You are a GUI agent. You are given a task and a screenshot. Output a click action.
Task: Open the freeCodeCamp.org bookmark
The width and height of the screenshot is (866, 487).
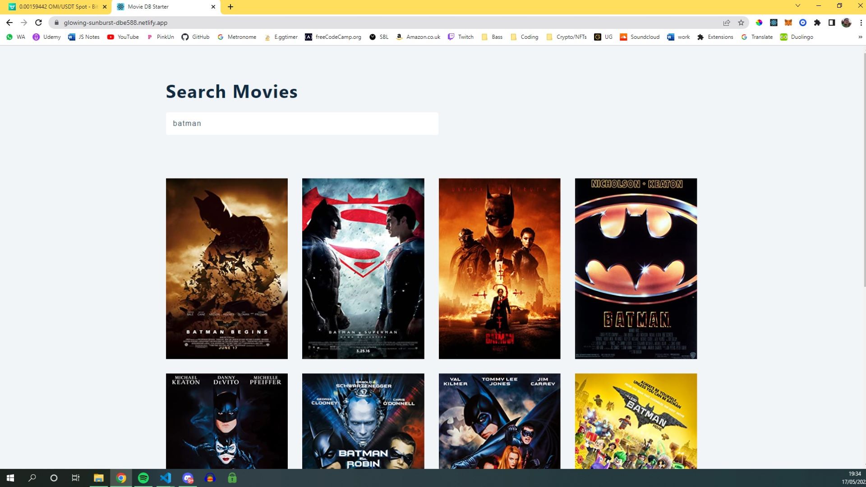pos(333,37)
